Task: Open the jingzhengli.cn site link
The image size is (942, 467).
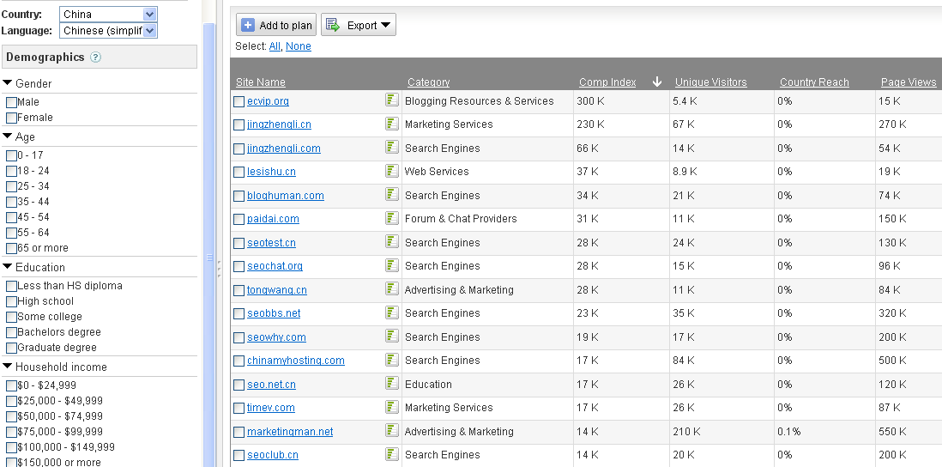Action: (x=279, y=124)
